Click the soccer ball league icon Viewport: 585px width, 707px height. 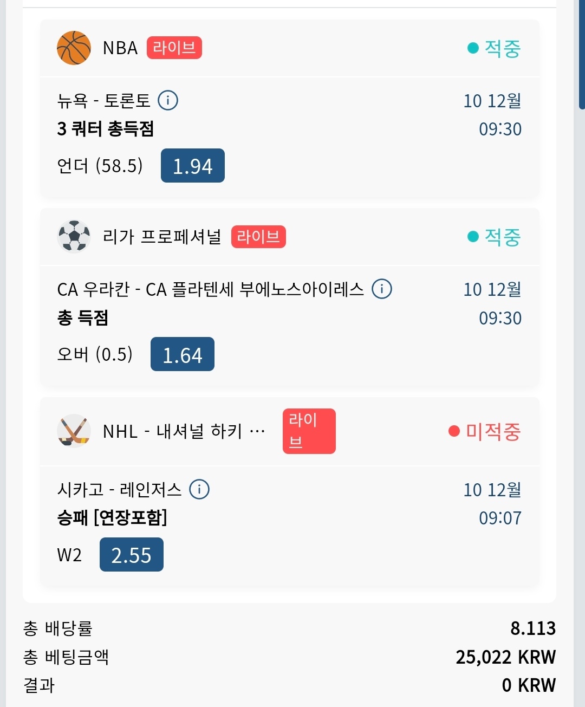tap(74, 237)
